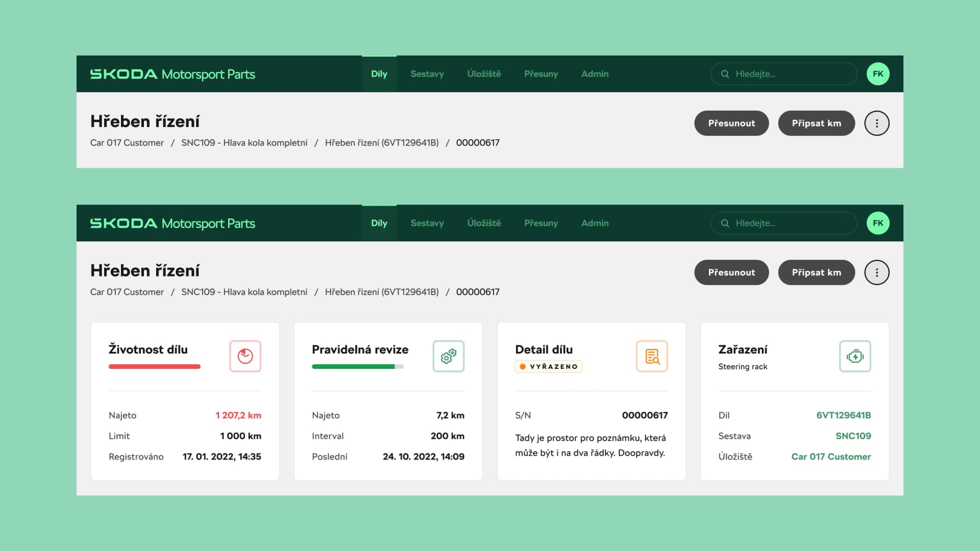Click the FK avatar in bottom header

point(877,223)
